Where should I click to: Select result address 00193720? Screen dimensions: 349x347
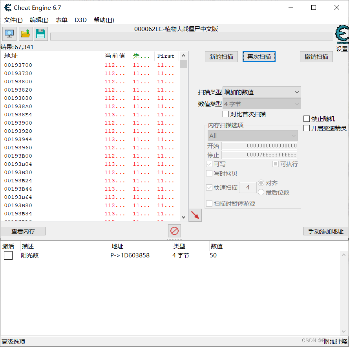point(18,73)
